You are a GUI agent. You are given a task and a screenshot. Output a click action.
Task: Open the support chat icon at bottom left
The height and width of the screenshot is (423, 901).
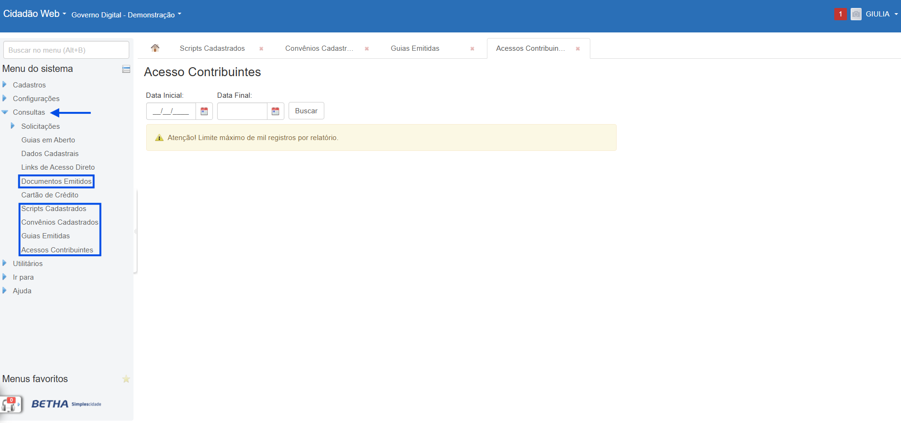pyautogui.click(x=11, y=404)
